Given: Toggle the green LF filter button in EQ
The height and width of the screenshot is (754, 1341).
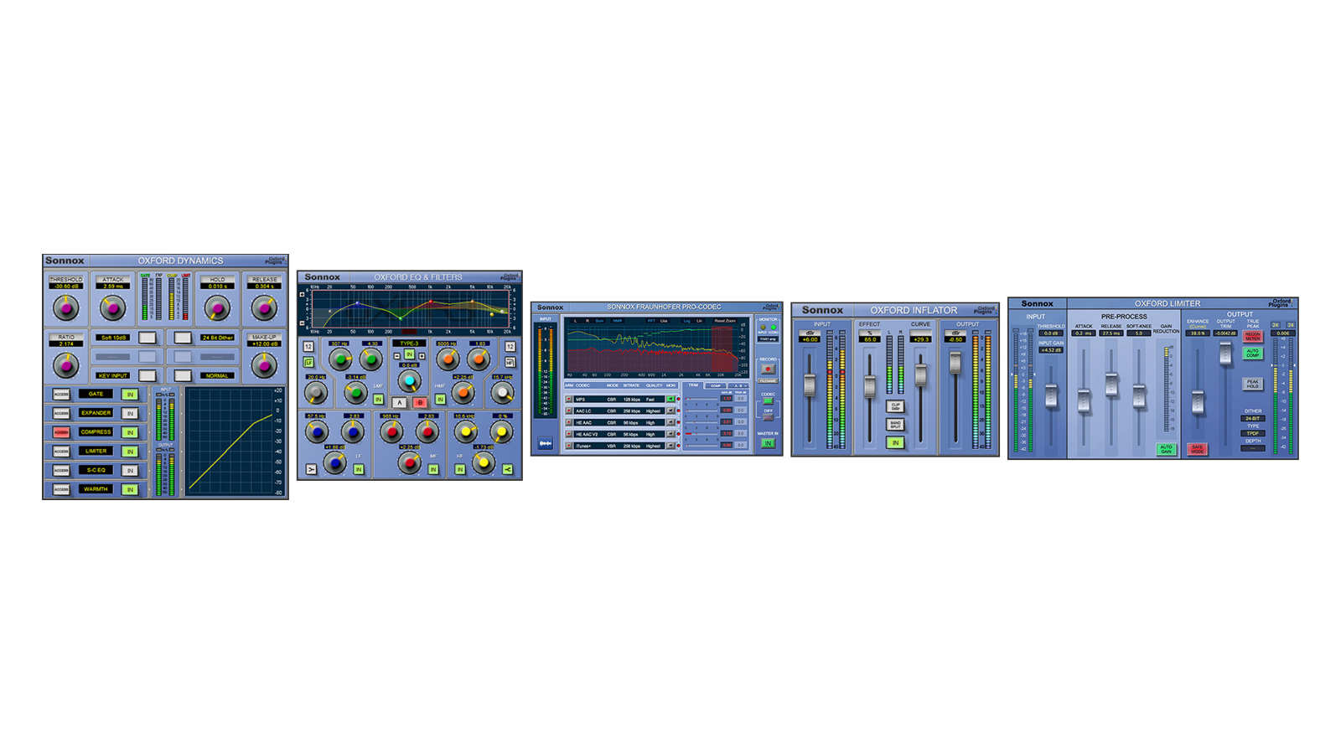Looking at the screenshot, I should point(308,363).
